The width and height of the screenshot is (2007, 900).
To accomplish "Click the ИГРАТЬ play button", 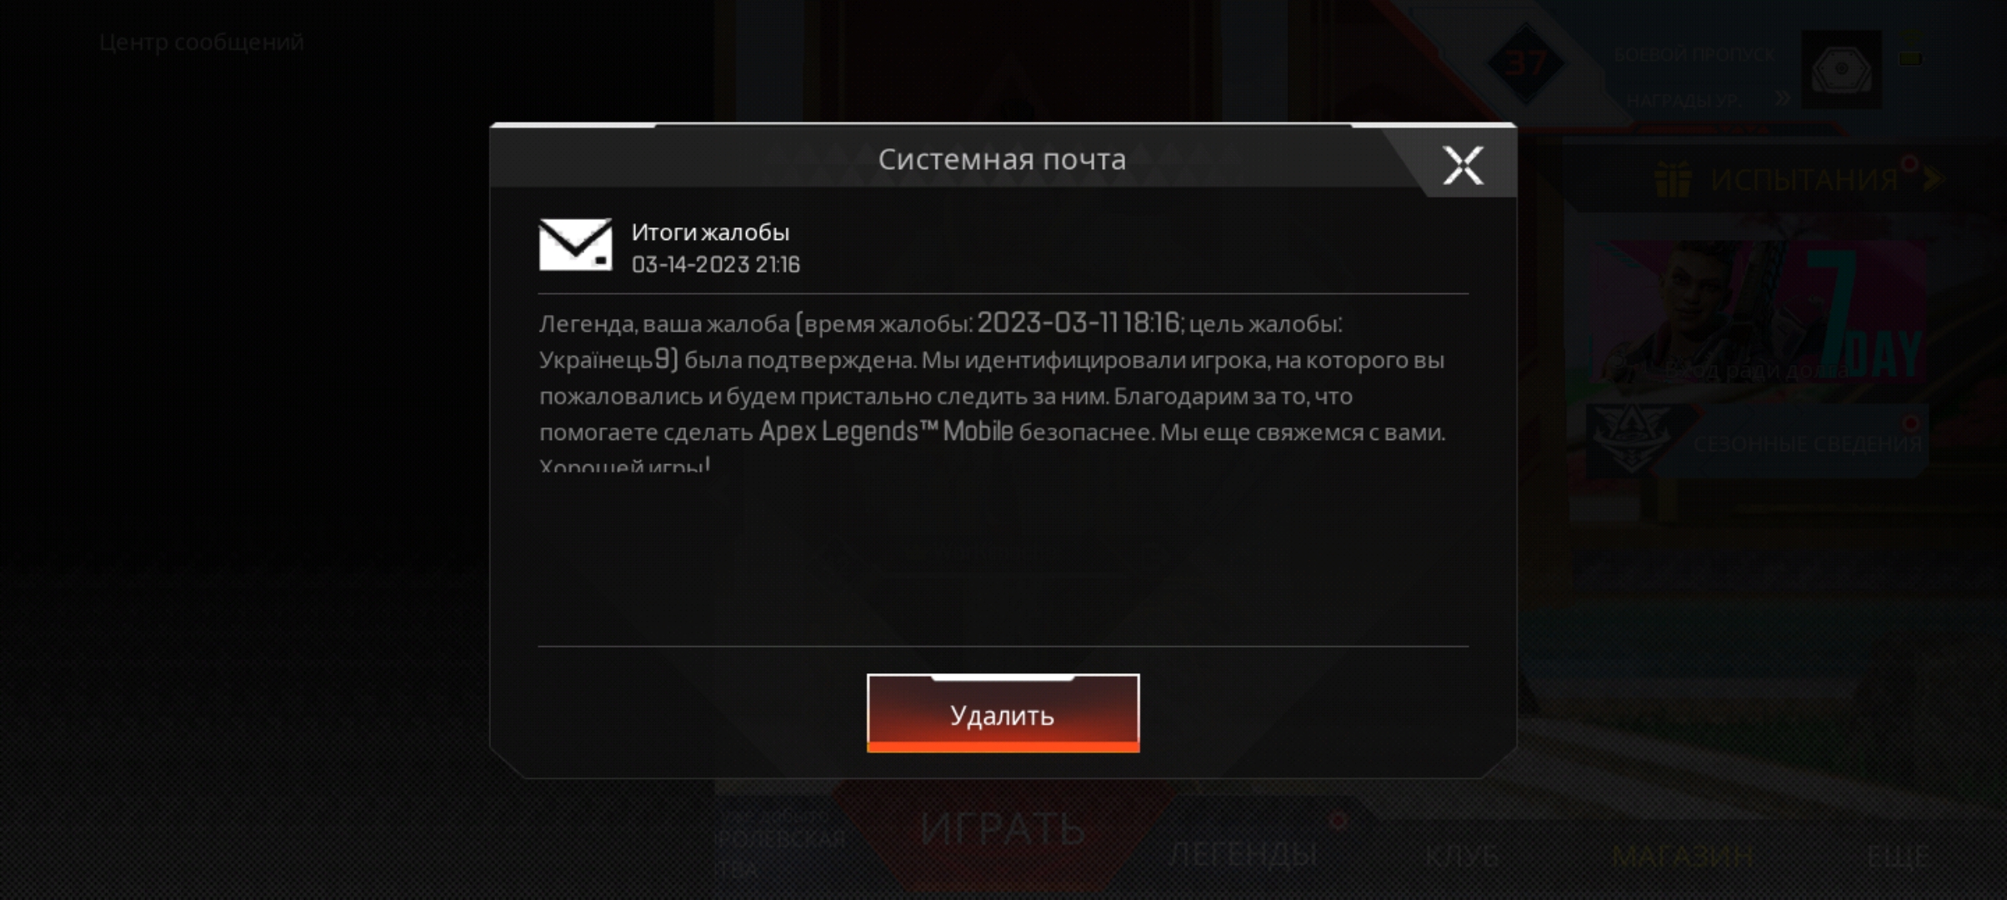I will 1003,829.
